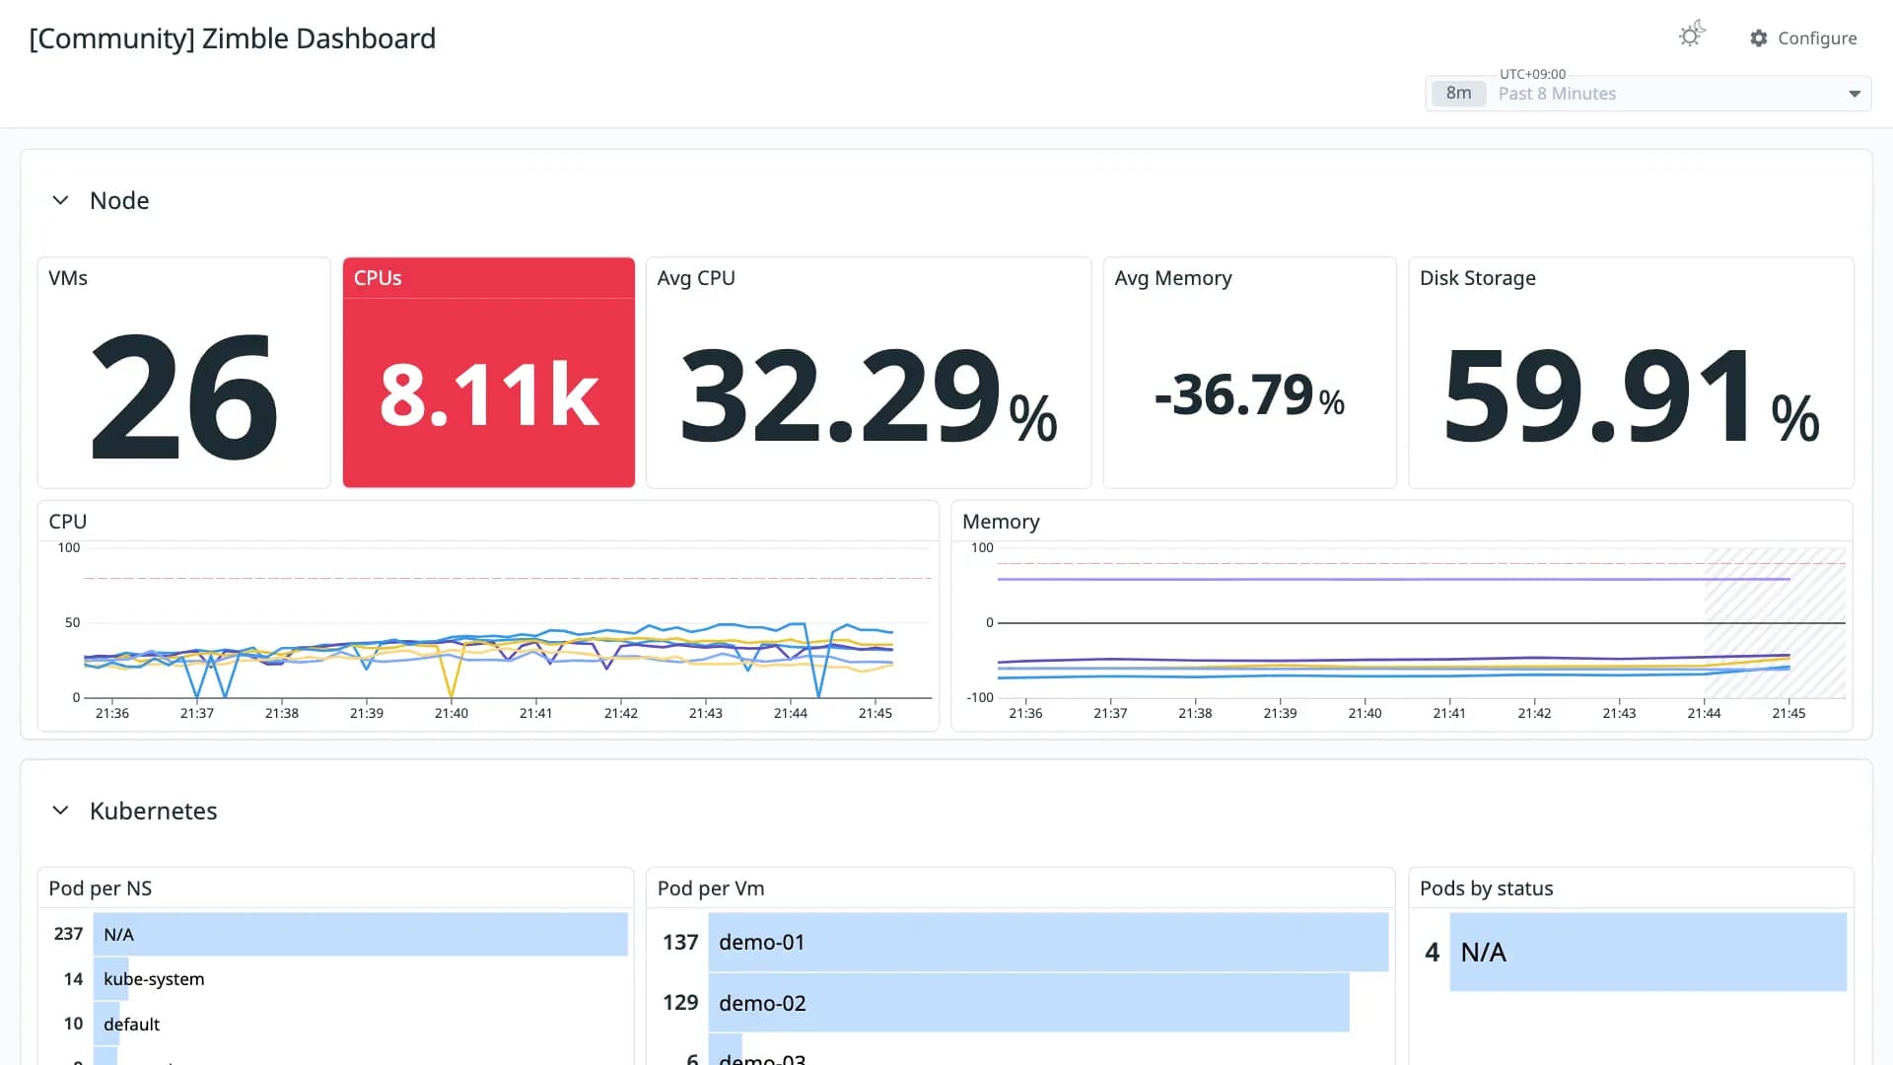The image size is (1893, 1065).
Task: Select the N/A bar in Pods by status
Action: [1648, 952]
